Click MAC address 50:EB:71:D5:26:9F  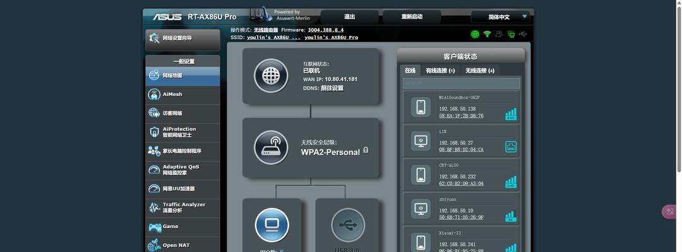point(461,217)
